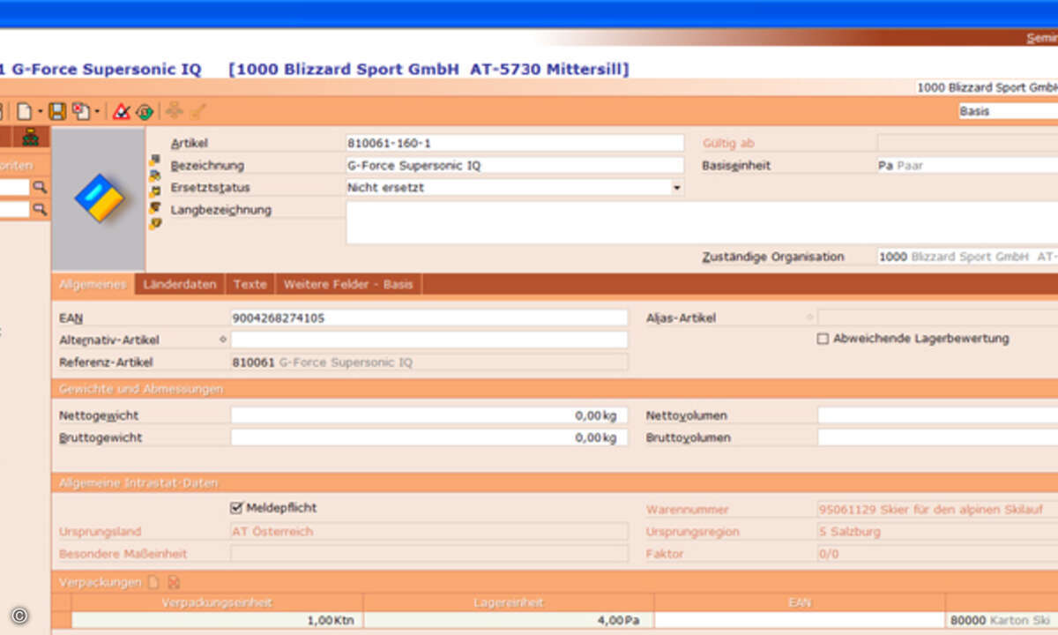The width and height of the screenshot is (1058, 635).
Task: Click the small icon left of Langbezeichnung label
Action: [155, 208]
